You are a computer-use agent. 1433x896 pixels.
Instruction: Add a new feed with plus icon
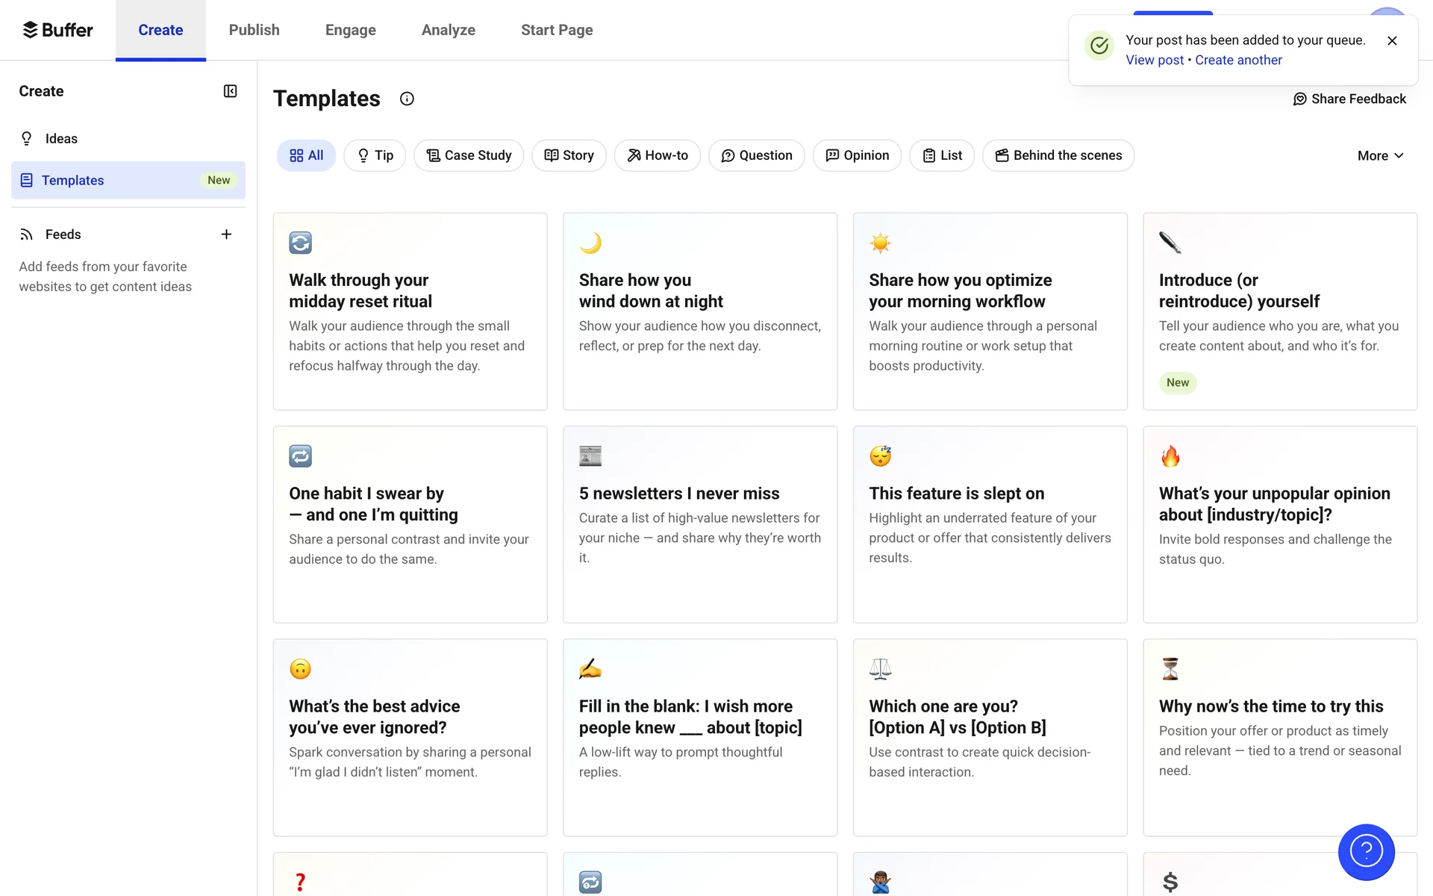226,234
